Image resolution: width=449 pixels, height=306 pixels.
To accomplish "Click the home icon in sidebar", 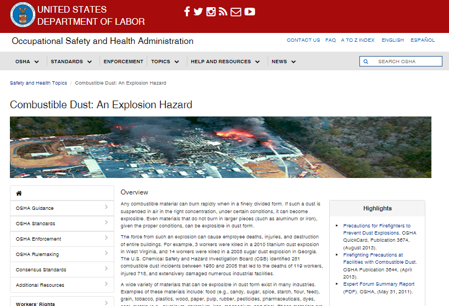I will tap(19, 193).
